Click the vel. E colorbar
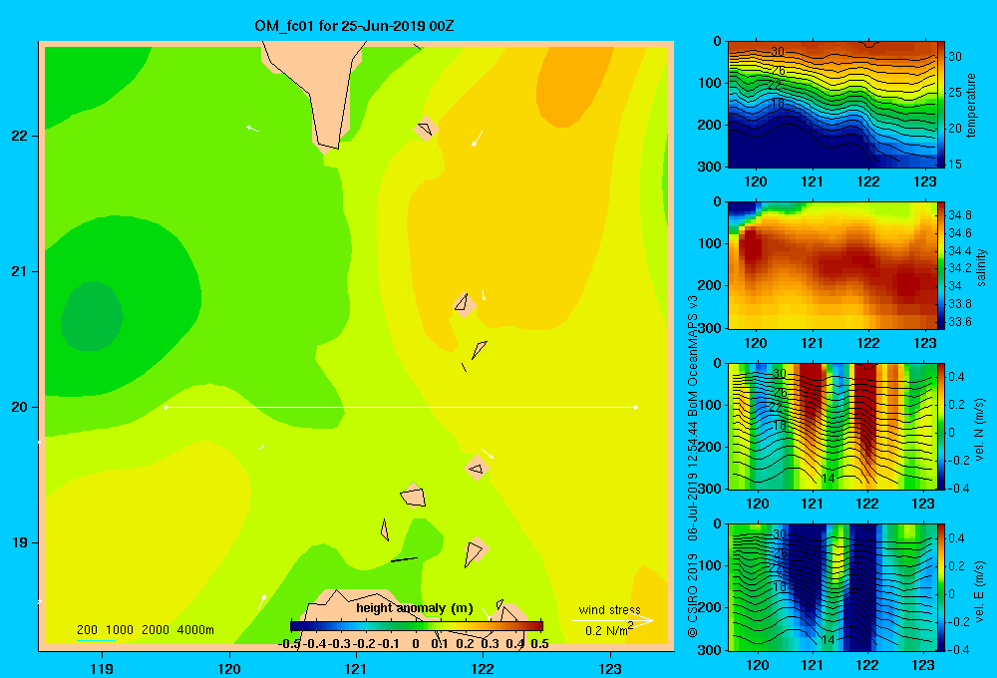This screenshot has height=678, width=997. click(x=941, y=587)
